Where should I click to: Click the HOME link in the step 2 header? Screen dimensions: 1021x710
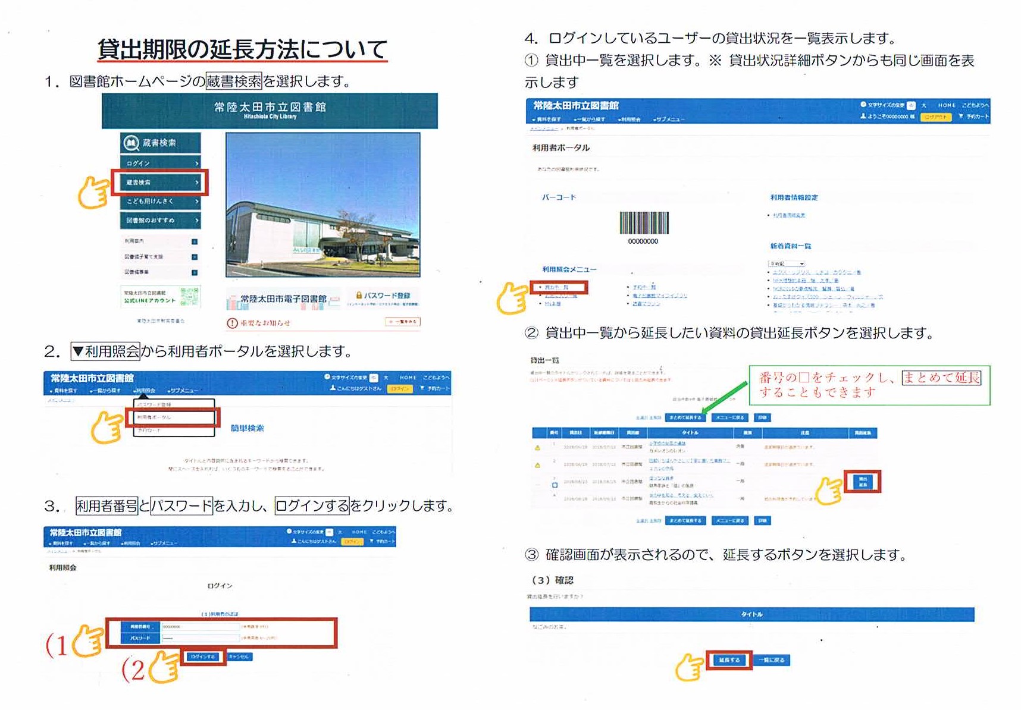click(408, 378)
